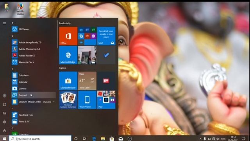Open the Mail tile
250x141 pixels.
(106, 36)
